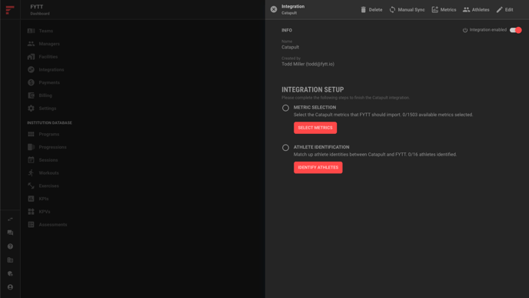Click the Managers people icon
This screenshot has width=529, height=298.
coord(31,44)
